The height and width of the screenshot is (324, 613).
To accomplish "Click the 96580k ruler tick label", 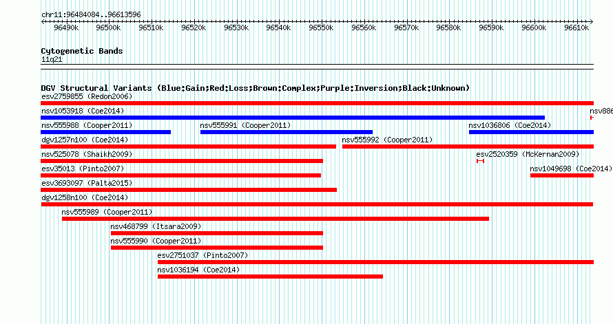I will [448, 28].
